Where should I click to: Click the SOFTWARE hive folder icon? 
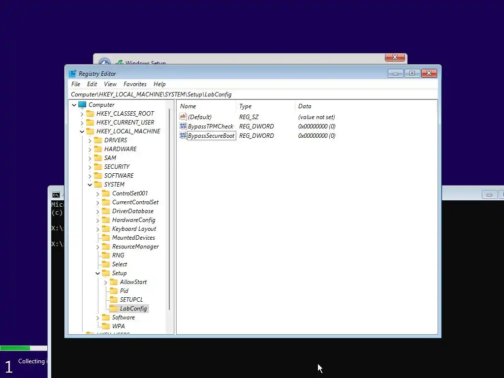click(98, 176)
